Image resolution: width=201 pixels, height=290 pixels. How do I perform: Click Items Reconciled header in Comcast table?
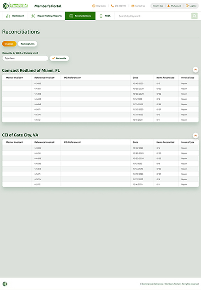(165, 78)
